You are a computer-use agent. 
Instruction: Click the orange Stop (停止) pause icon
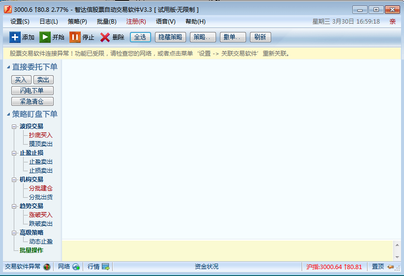click(x=75, y=37)
